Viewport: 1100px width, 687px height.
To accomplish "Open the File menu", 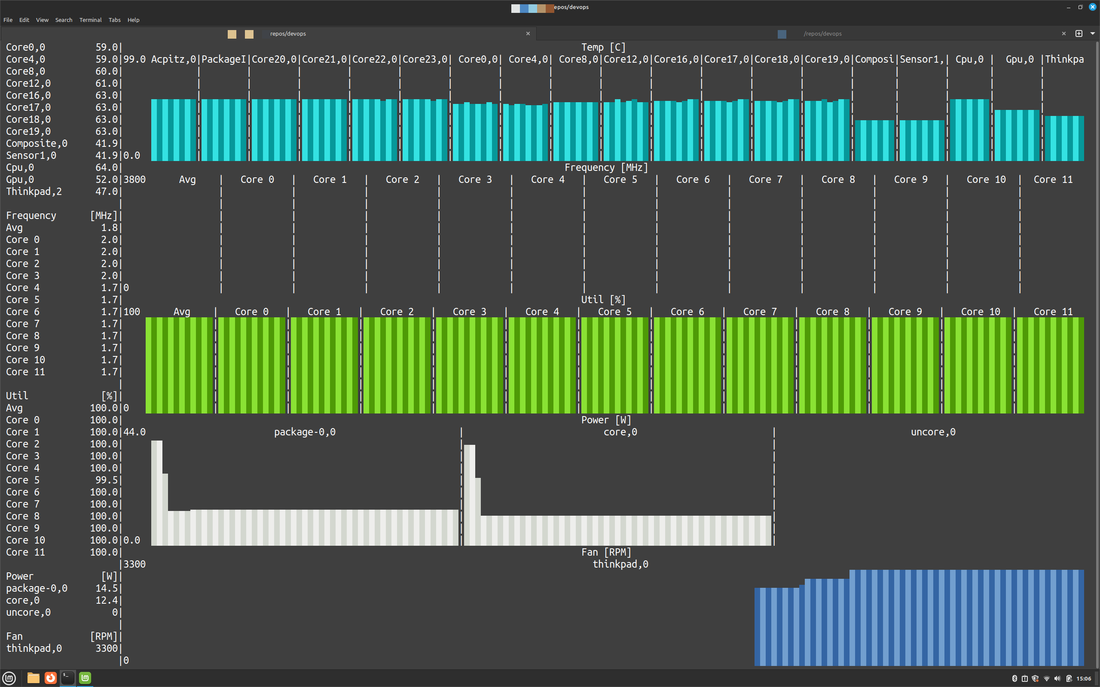I will click(8, 20).
